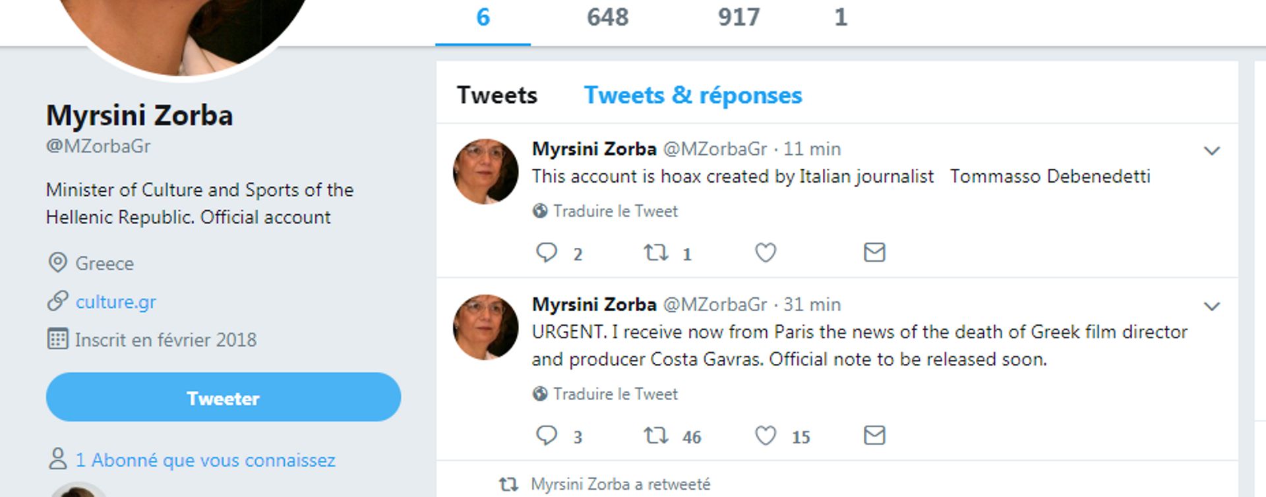View 1 Abonné que vous connaissez
Viewport: 1266px width, 497px height.
click(205, 460)
